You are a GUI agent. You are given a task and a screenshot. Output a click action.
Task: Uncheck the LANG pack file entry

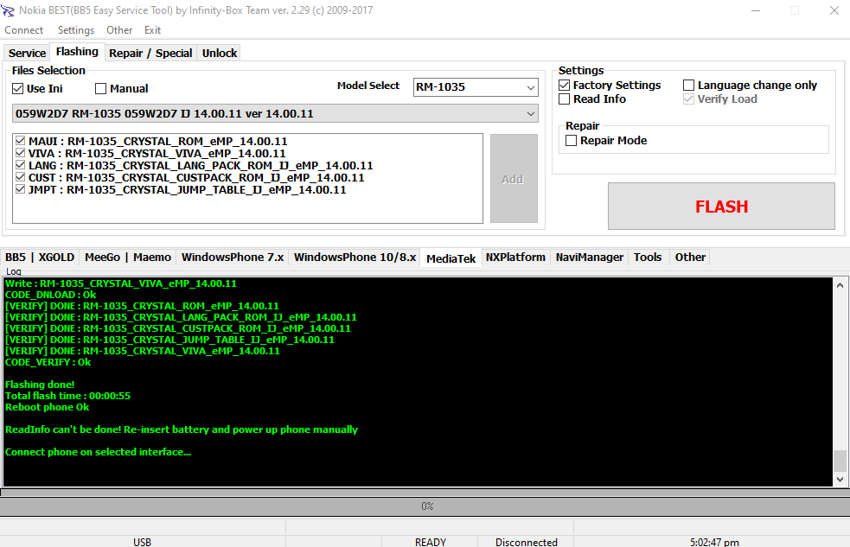coord(21,165)
